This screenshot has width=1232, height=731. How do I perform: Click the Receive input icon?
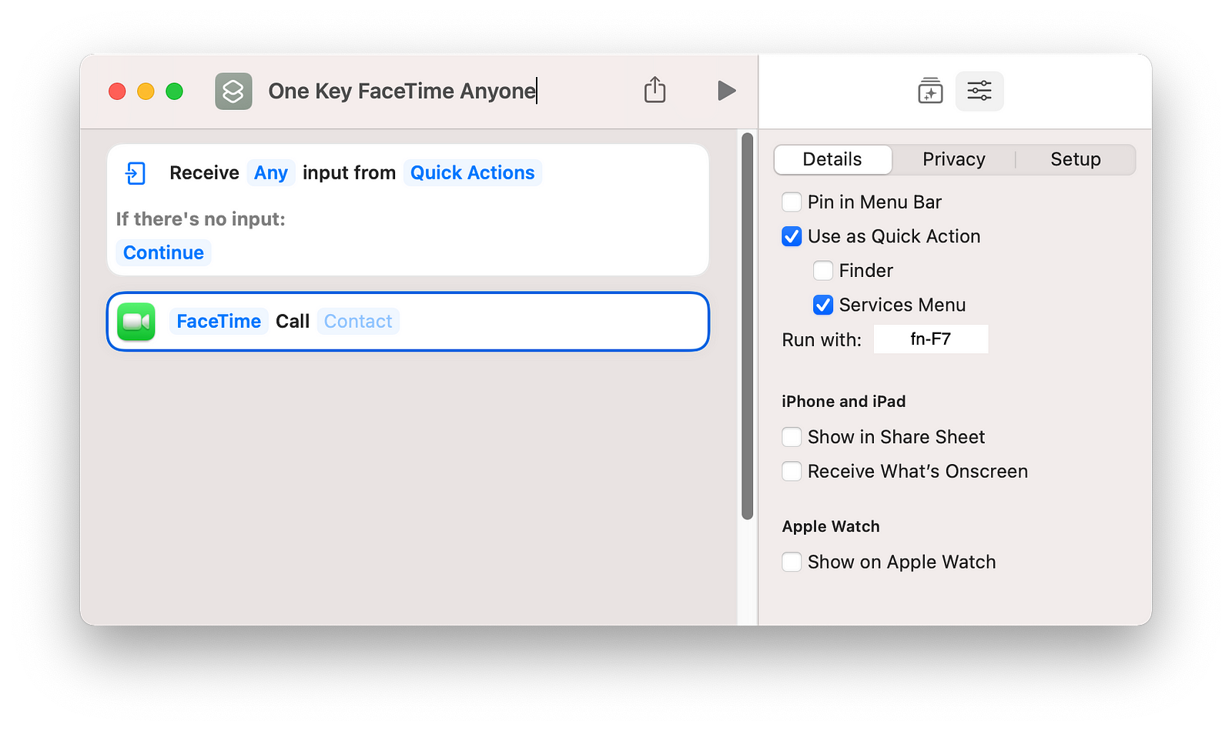click(x=136, y=173)
